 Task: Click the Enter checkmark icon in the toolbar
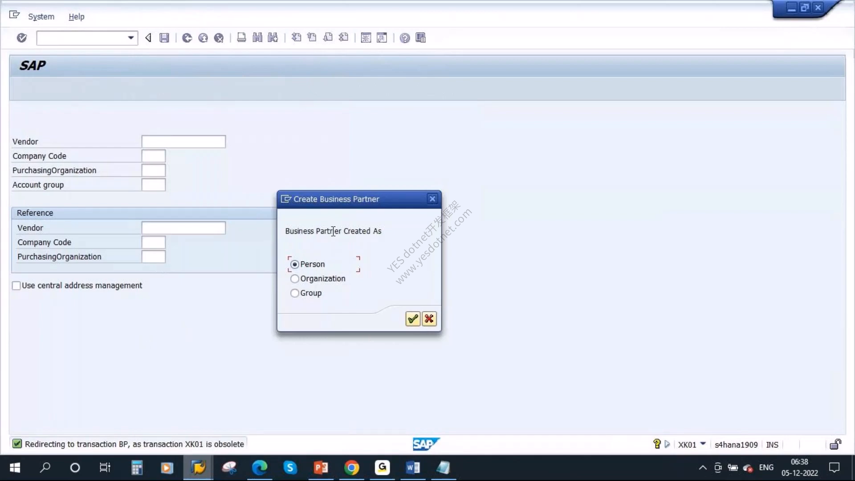click(x=21, y=38)
